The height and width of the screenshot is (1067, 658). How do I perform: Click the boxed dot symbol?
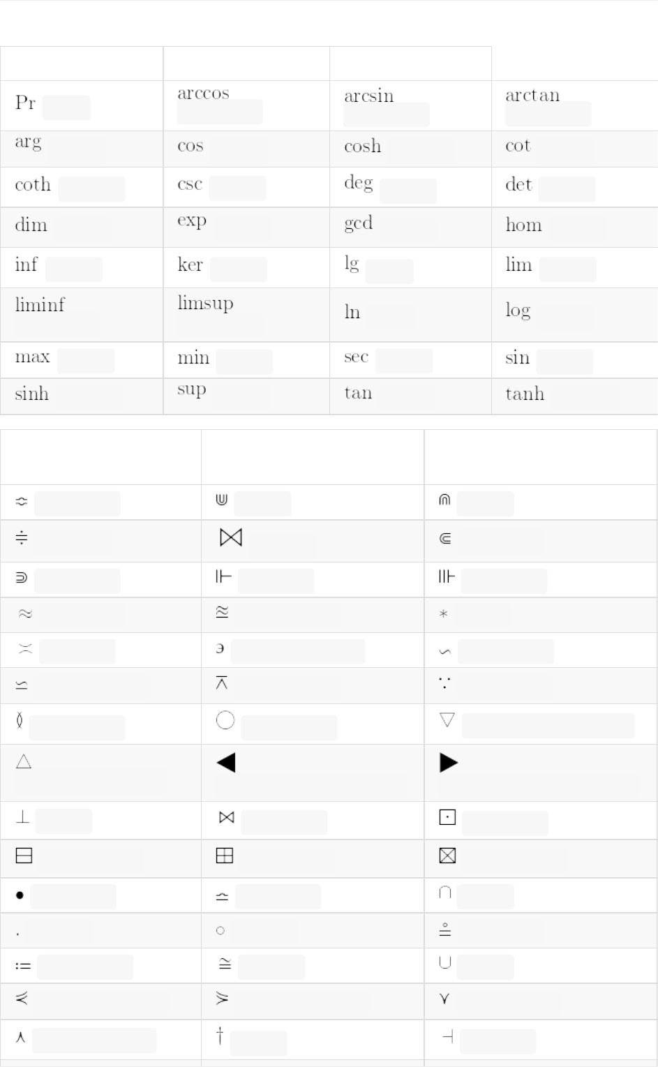coord(447,817)
